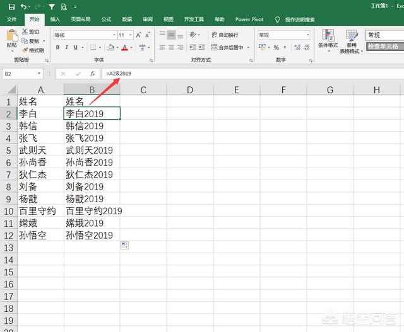Toggle top vertical alignment
Image resolution: width=404 pixels, height=332 pixels.
[x=162, y=35]
